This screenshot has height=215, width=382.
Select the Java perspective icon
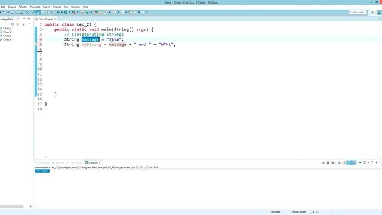pyautogui.click(x=380, y=13)
